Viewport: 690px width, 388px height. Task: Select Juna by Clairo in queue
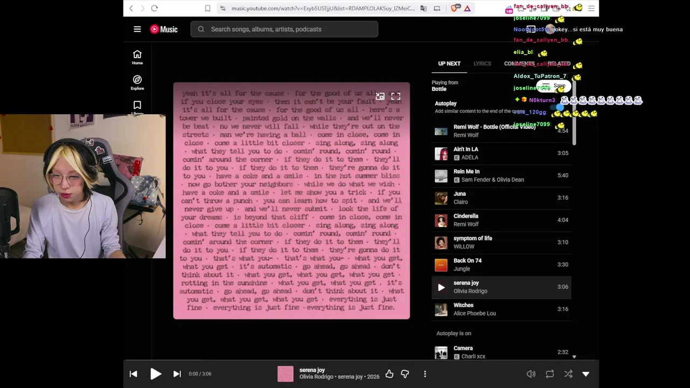tap(501, 198)
